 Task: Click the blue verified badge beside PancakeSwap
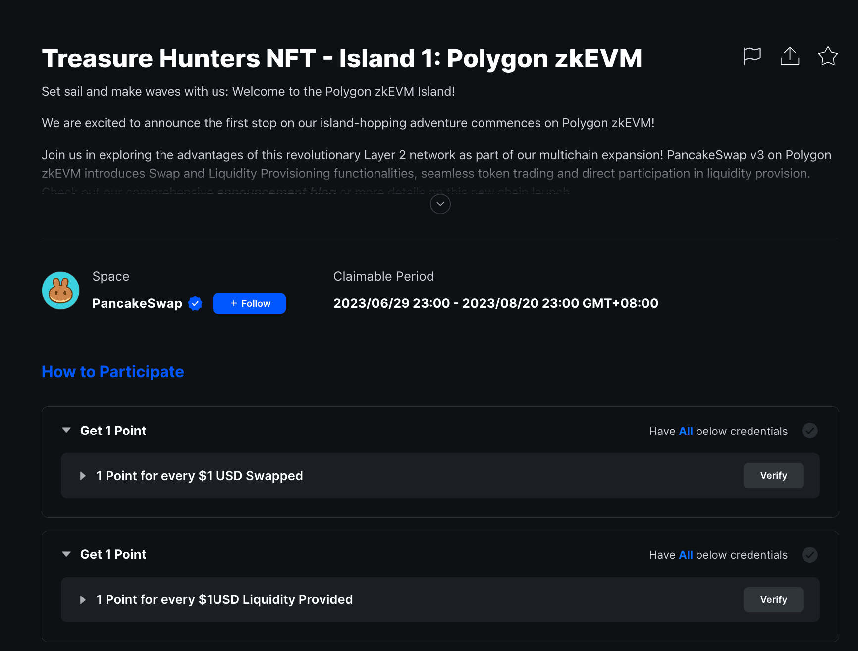pos(195,303)
